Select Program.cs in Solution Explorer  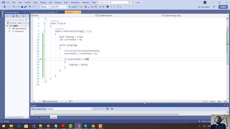pos(19,31)
